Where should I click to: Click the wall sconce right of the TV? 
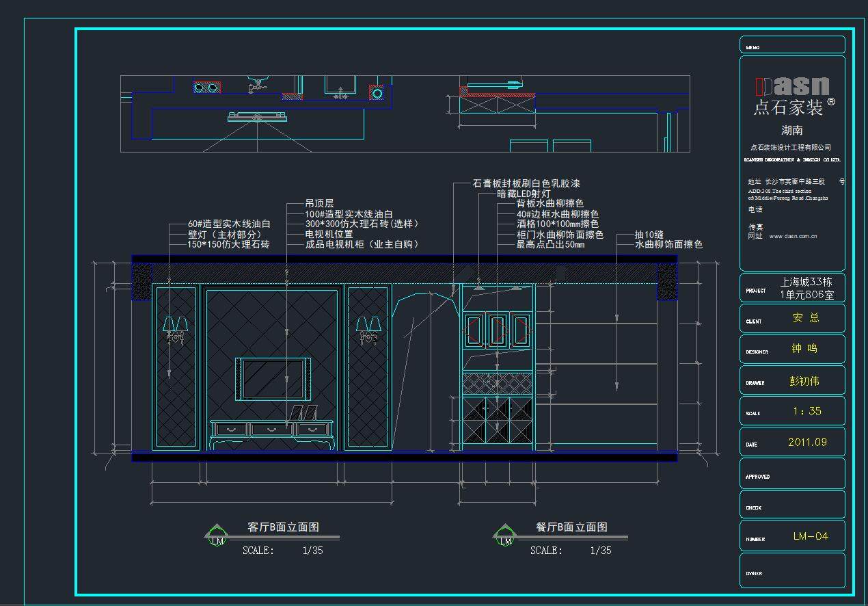[x=368, y=328]
